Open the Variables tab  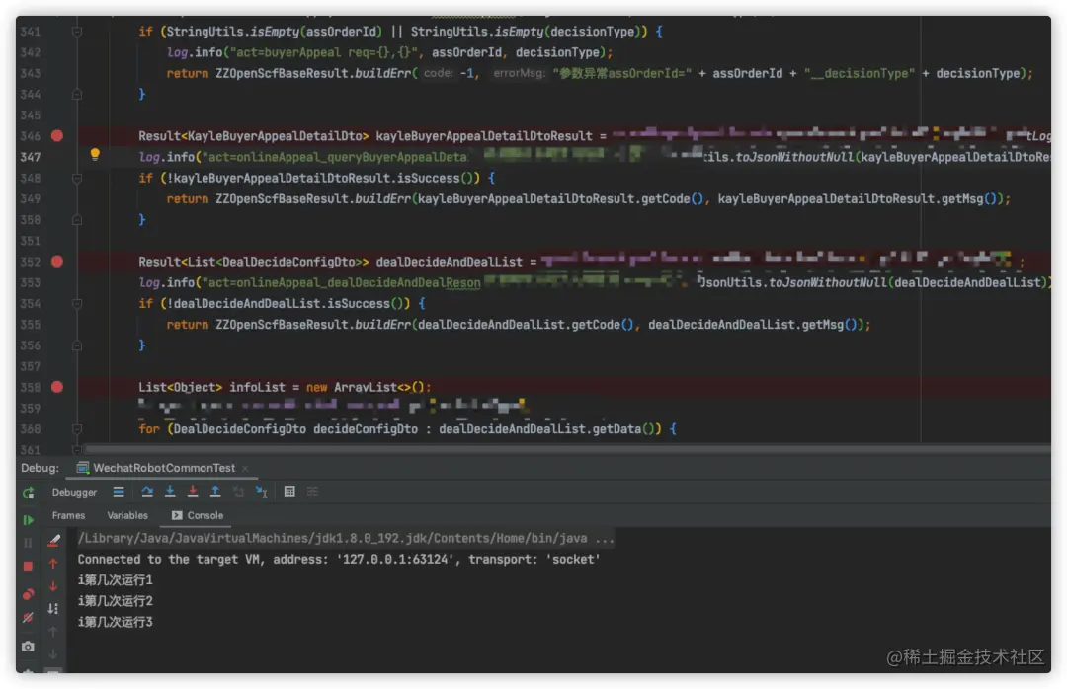[127, 515]
